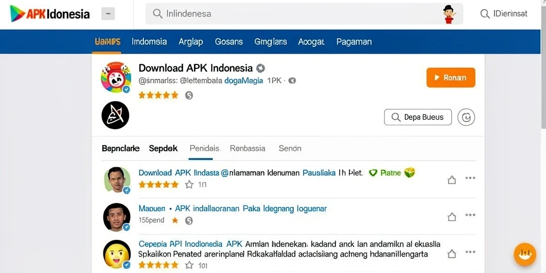Open the Gosans navigation item
This screenshot has width=546, height=273.
(229, 42)
